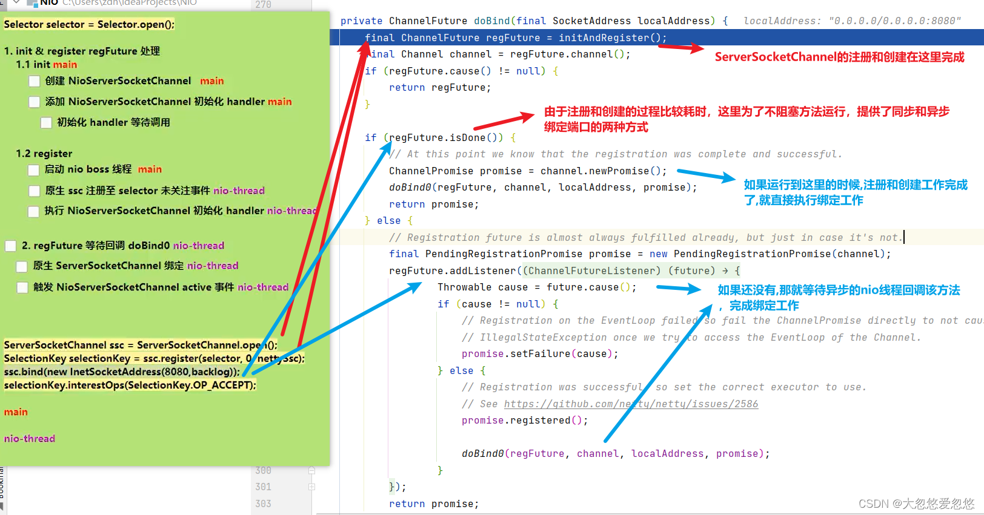Tick '原生 ssc 注册至 selector 未关注事件' checkbox
This screenshot has width=984, height=515.
pyautogui.click(x=35, y=191)
